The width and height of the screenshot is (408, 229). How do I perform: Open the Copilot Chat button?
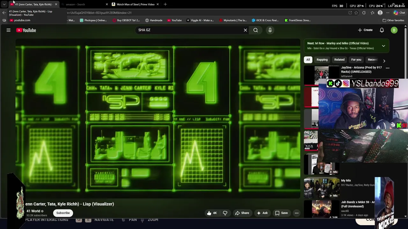[x=399, y=13]
